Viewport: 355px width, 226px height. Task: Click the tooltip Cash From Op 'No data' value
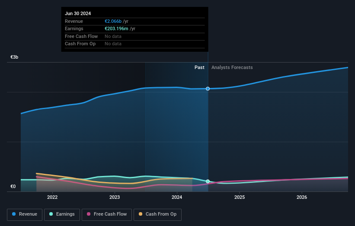(x=113, y=44)
